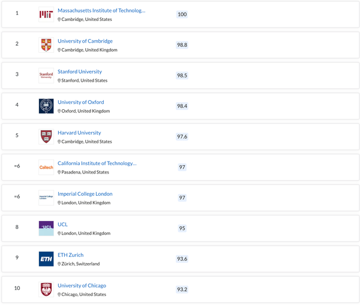The width and height of the screenshot is (360, 305).
Task: Go to Stanford University page
Action: tap(79, 72)
